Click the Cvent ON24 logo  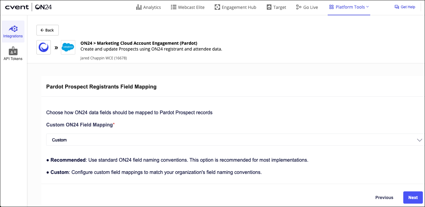pyautogui.click(x=28, y=7)
